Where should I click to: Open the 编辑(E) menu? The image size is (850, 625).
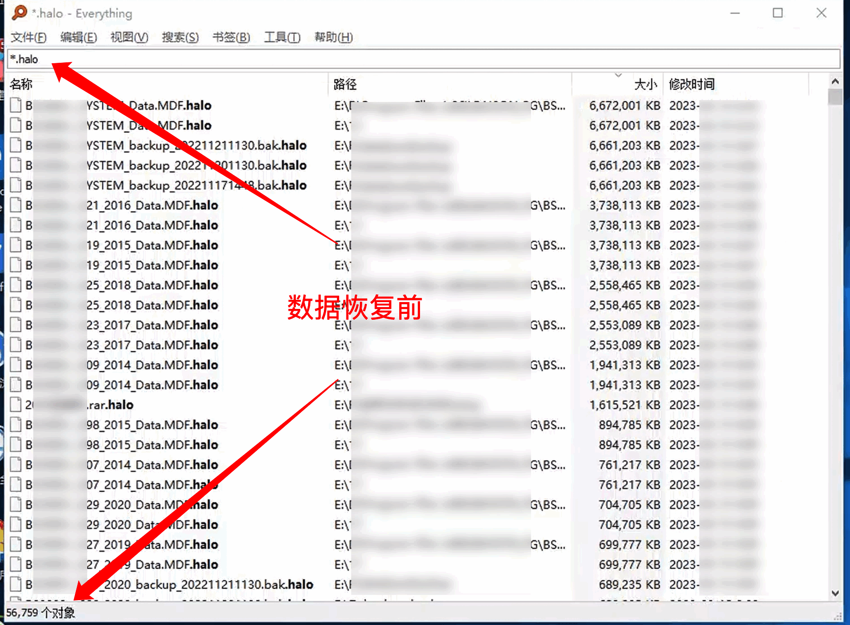tap(79, 37)
